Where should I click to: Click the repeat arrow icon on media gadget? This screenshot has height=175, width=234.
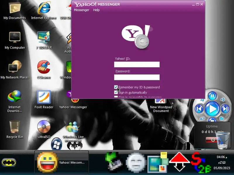[x=202, y=119]
